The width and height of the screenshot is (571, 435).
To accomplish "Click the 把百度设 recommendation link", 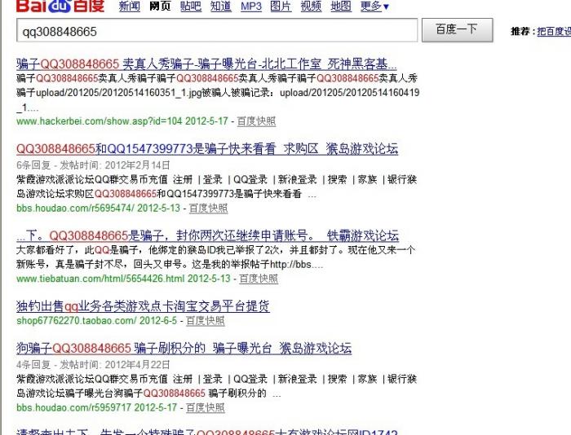I will click(554, 31).
